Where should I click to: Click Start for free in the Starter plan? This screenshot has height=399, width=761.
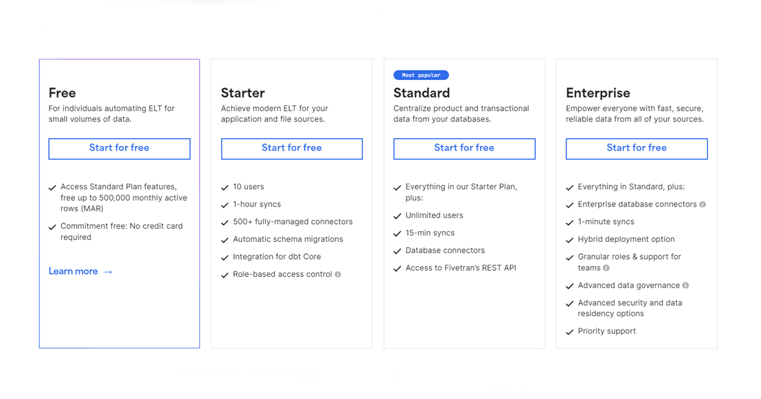(x=292, y=148)
